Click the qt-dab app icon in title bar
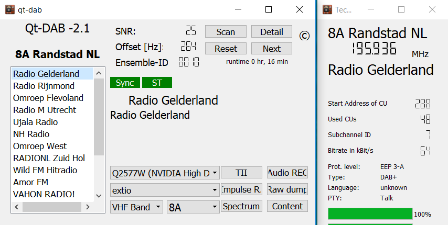 (x=10, y=9)
